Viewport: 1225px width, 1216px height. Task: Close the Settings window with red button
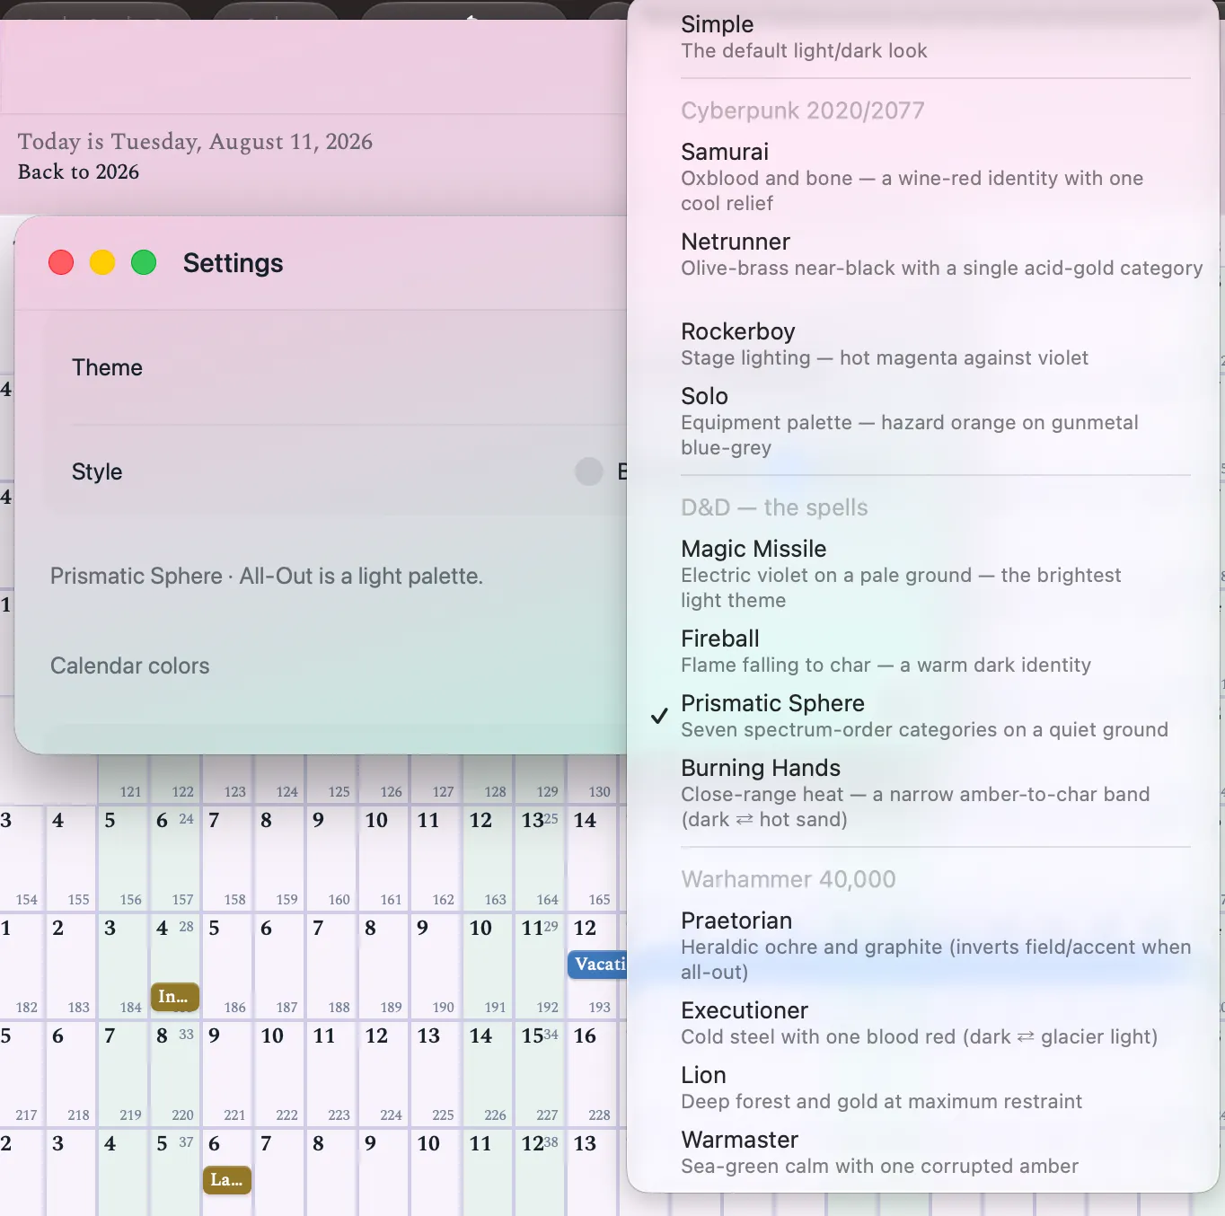click(61, 262)
